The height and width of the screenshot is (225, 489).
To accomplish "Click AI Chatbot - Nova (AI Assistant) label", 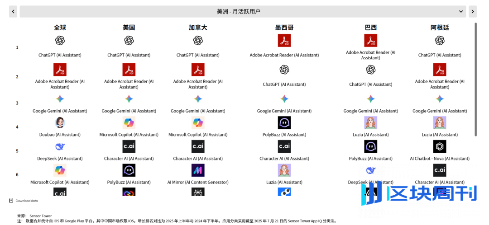I will pos(439,159).
